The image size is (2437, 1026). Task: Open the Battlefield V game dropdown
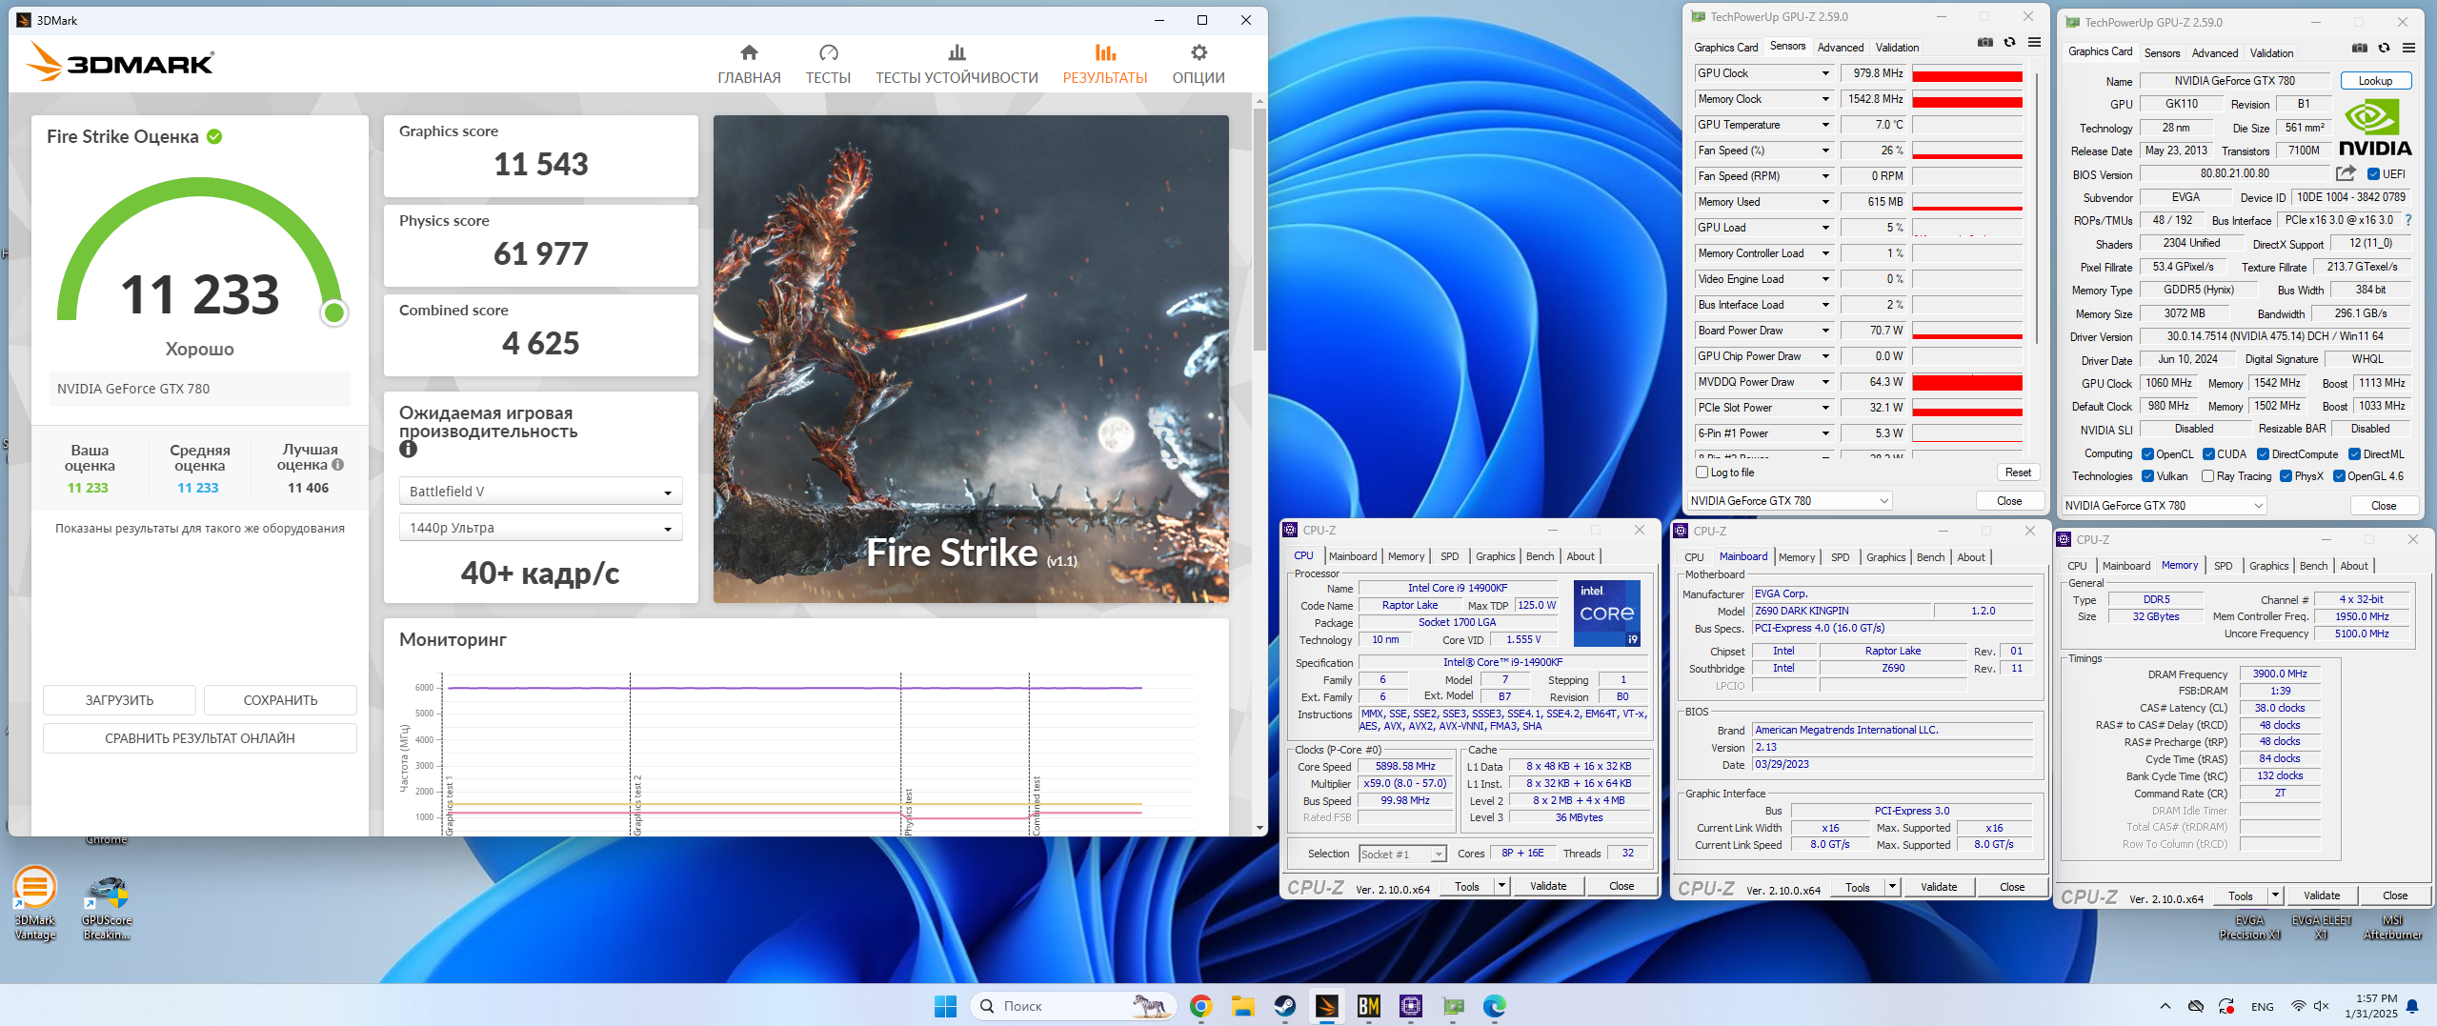tap(540, 492)
